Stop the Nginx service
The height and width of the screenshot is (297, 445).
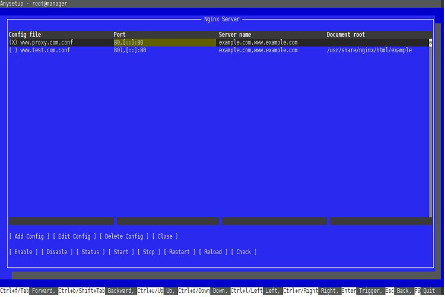[149, 252]
